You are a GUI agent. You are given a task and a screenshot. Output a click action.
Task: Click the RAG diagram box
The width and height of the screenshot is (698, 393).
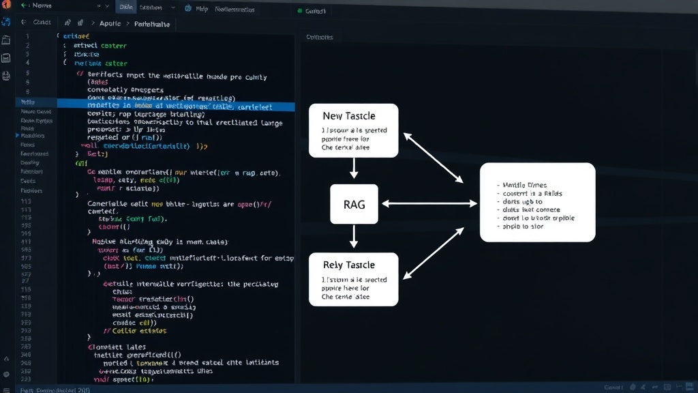[x=354, y=204]
